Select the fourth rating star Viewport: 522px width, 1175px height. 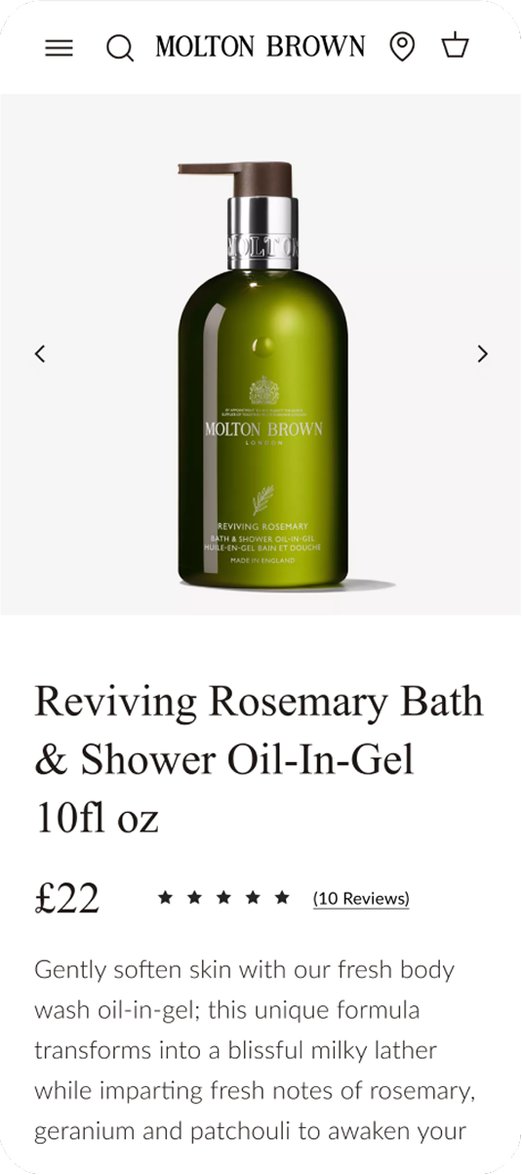tap(253, 897)
